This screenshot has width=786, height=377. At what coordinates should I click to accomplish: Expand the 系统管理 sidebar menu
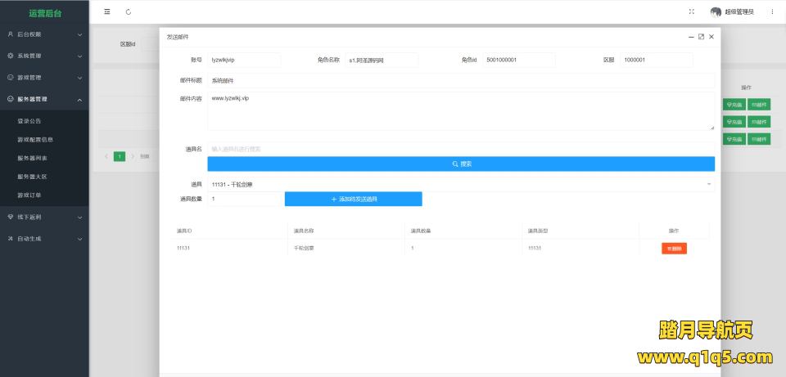coord(44,56)
